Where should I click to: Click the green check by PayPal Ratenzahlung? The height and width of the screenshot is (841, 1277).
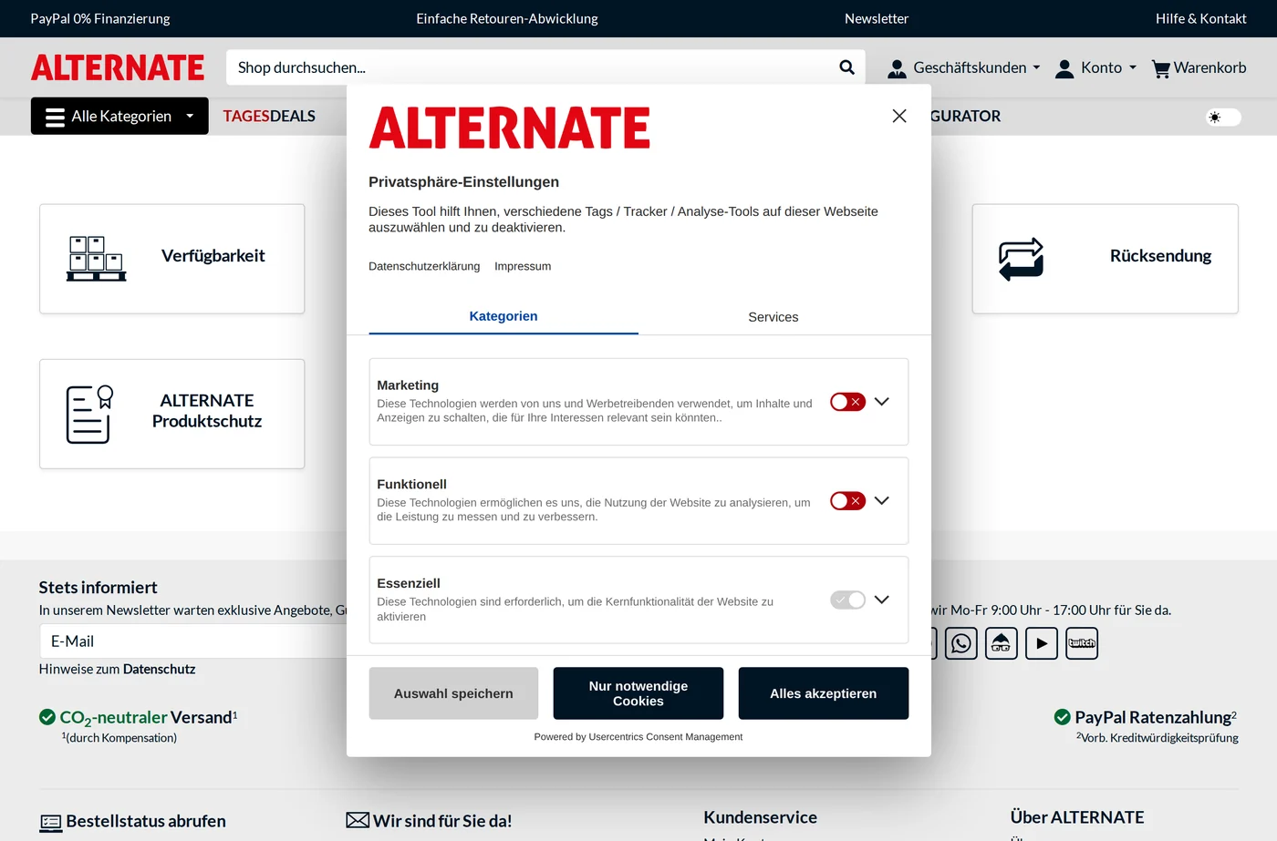1063,717
